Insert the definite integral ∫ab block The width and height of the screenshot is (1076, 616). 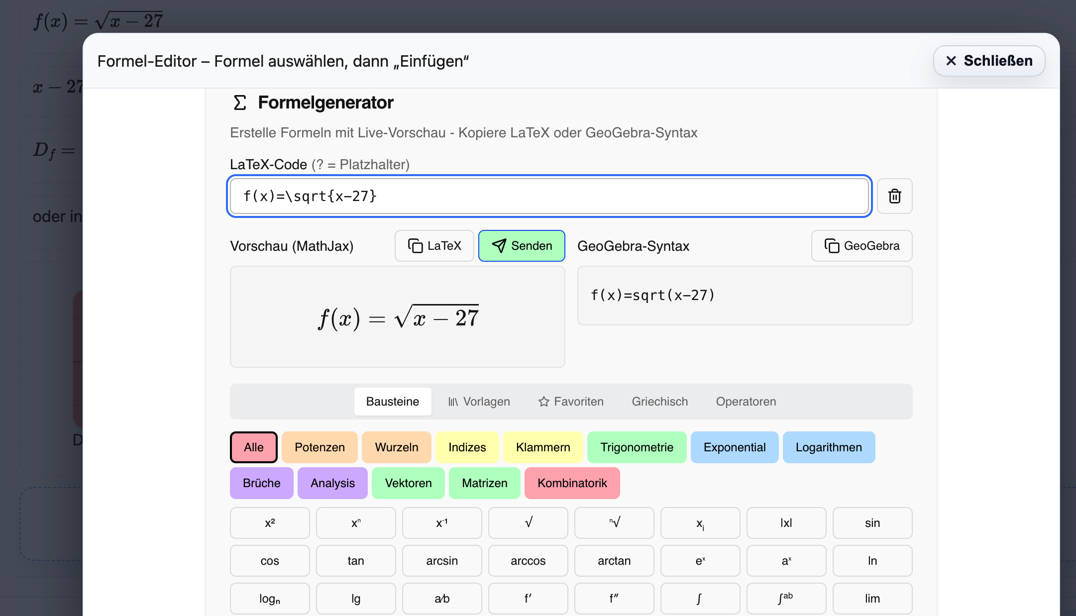tap(786, 598)
